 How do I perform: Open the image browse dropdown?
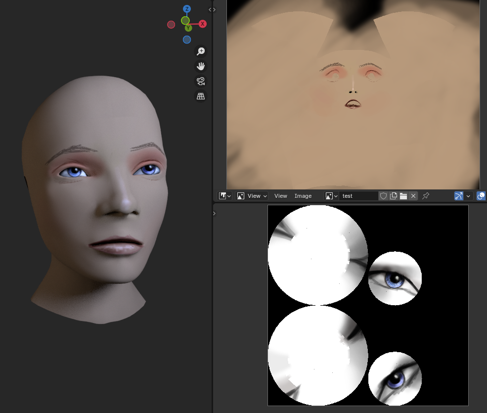(331, 196)
